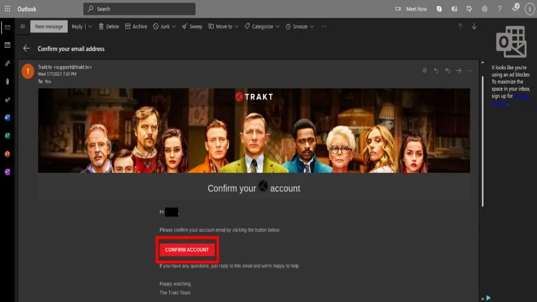Click the ad-free sign up link

click(510, 100)
